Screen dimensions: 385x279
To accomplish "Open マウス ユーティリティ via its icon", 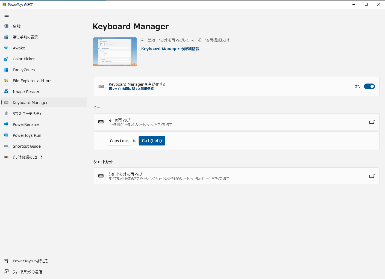I will [x=6, y=113].
